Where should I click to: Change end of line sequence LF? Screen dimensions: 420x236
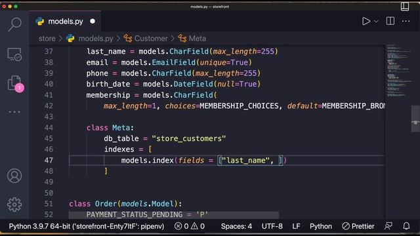pyautogui.click(x=296, y=226)
